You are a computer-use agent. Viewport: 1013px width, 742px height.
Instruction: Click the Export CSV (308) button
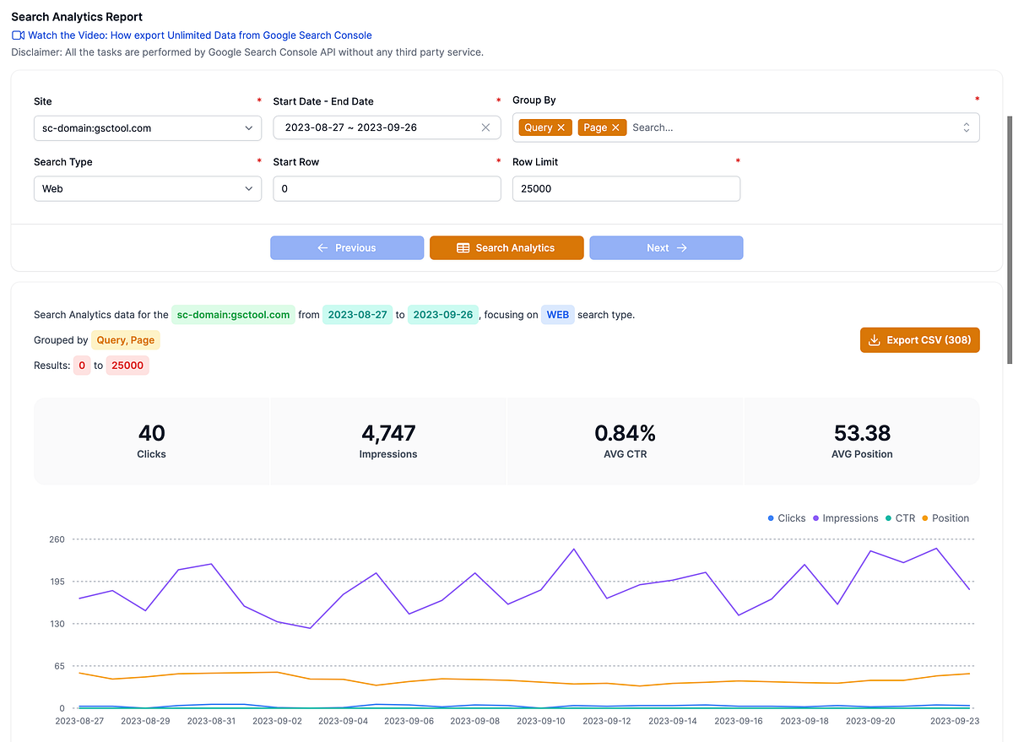919,339
